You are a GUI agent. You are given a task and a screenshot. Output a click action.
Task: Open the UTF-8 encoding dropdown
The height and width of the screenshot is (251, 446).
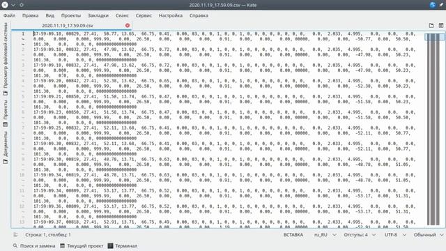coord(395,235)
